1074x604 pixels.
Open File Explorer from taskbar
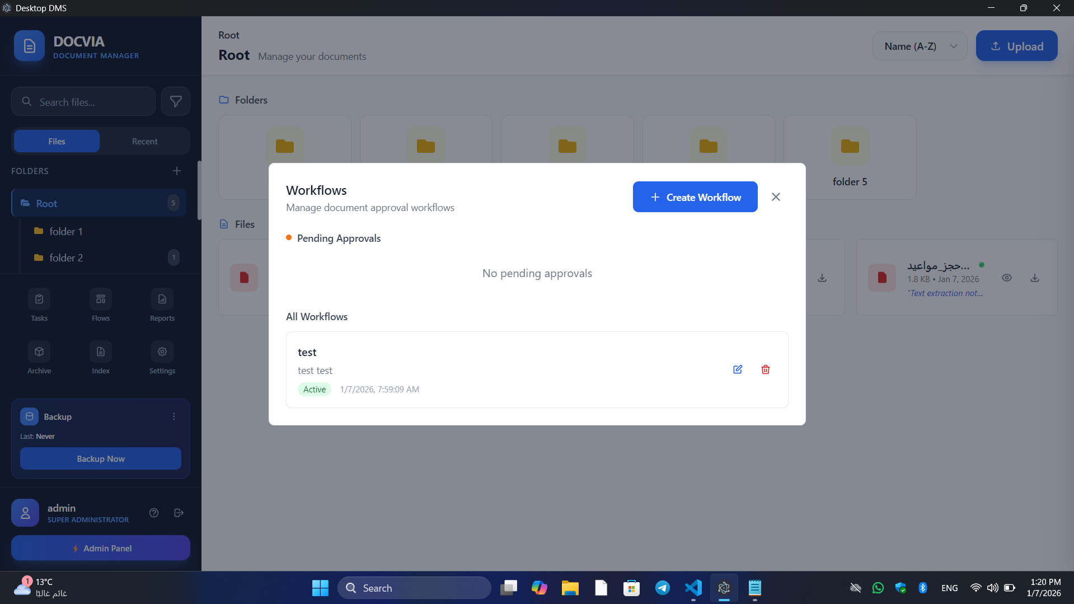[x=570, y=588]
